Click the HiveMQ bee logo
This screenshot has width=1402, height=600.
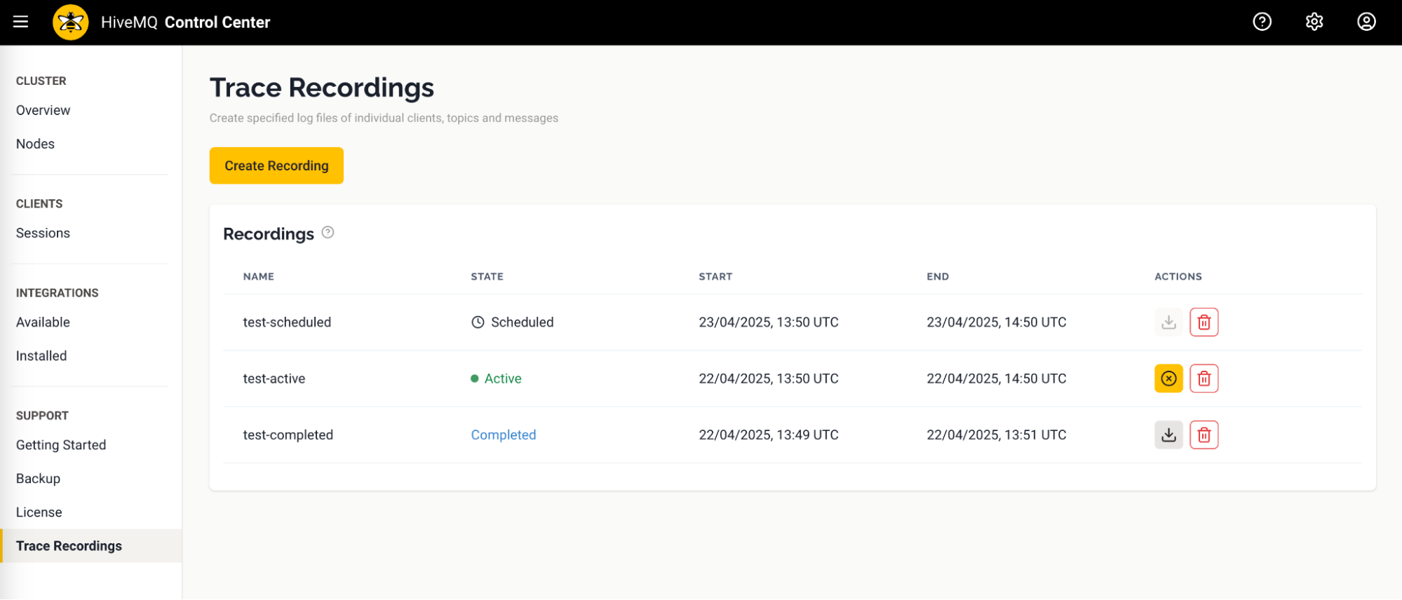click(x=70, y=22)
